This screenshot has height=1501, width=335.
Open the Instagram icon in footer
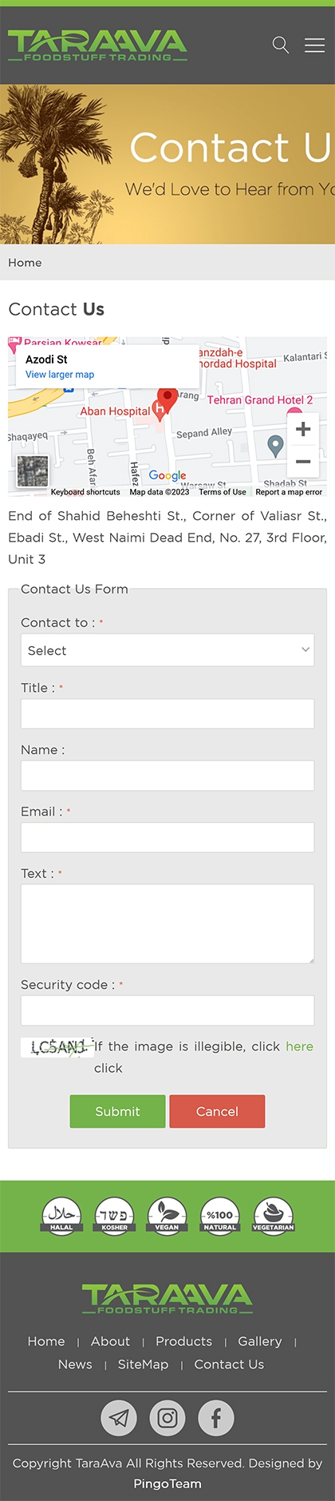pyautogui.click(x=167, y=1417)
